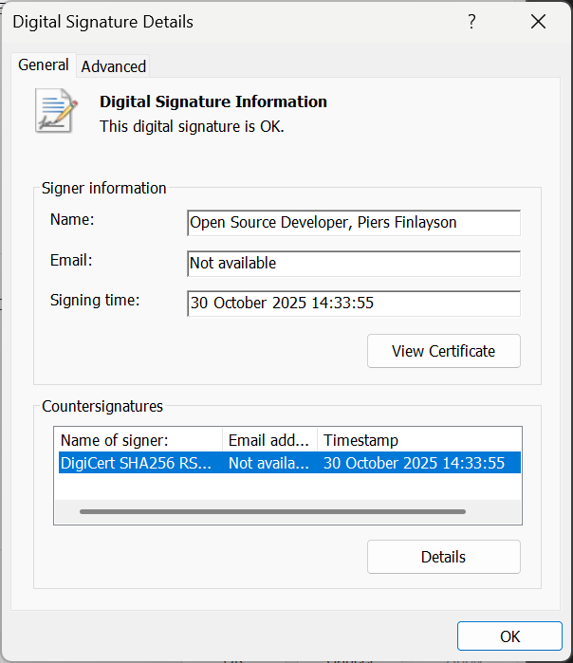
Task: Close the Digital Signature Details dialog
Action: [x=538, y=22]
